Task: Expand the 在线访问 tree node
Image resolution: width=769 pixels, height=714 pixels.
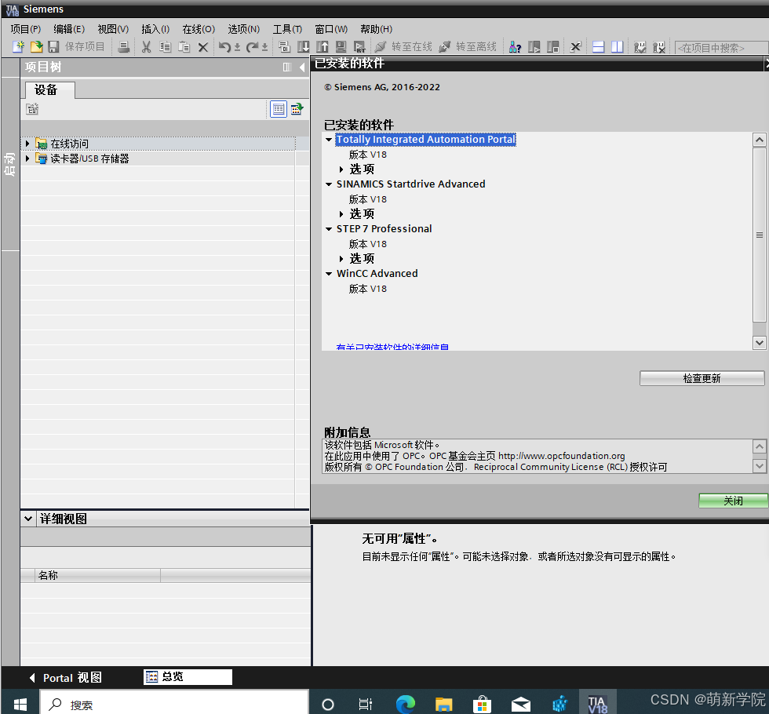Action: 27,143
